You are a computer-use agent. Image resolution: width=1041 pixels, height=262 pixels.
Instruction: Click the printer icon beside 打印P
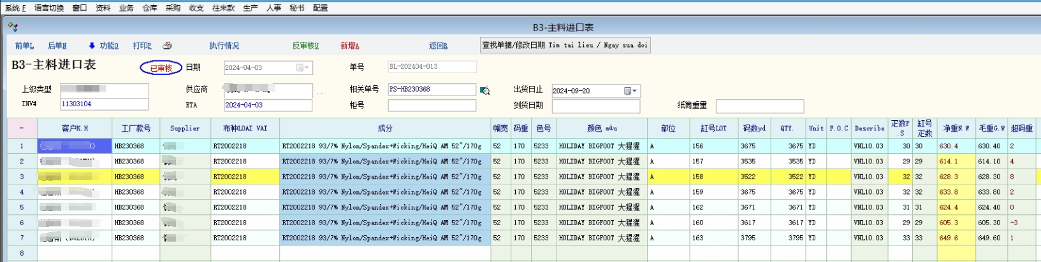click(167, 46)
